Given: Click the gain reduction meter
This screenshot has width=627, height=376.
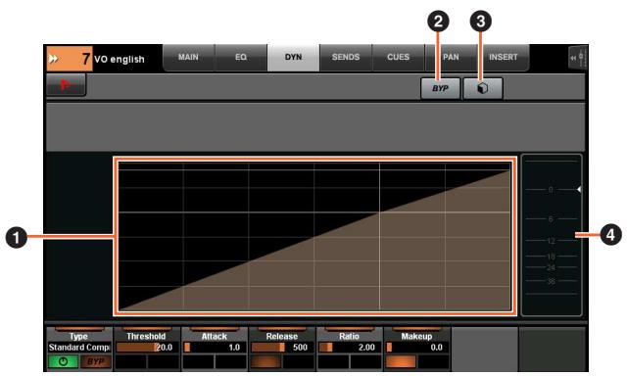Looking at the screenshot, I should (552, 235).
